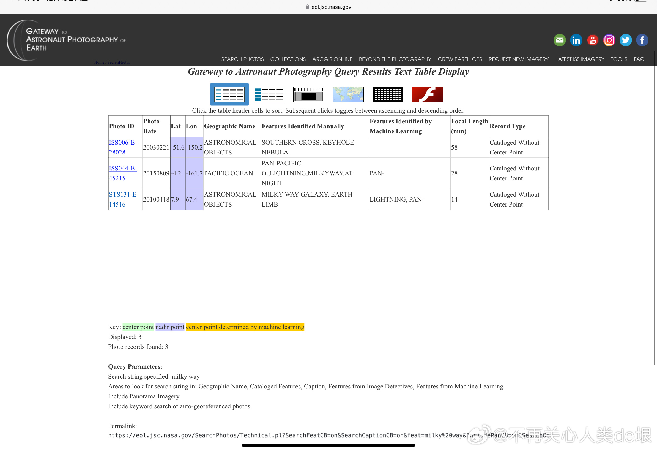The height and width of the screenshot is (451, 657).
Task: Sort by the Geographic Name header
Action: coord(229,126)
